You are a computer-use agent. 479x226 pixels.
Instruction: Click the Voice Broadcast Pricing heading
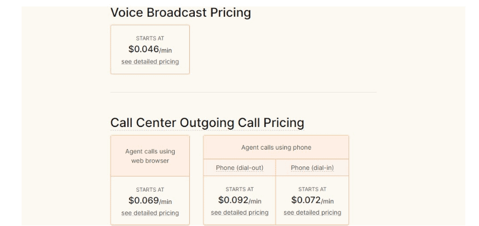(181, 12)
